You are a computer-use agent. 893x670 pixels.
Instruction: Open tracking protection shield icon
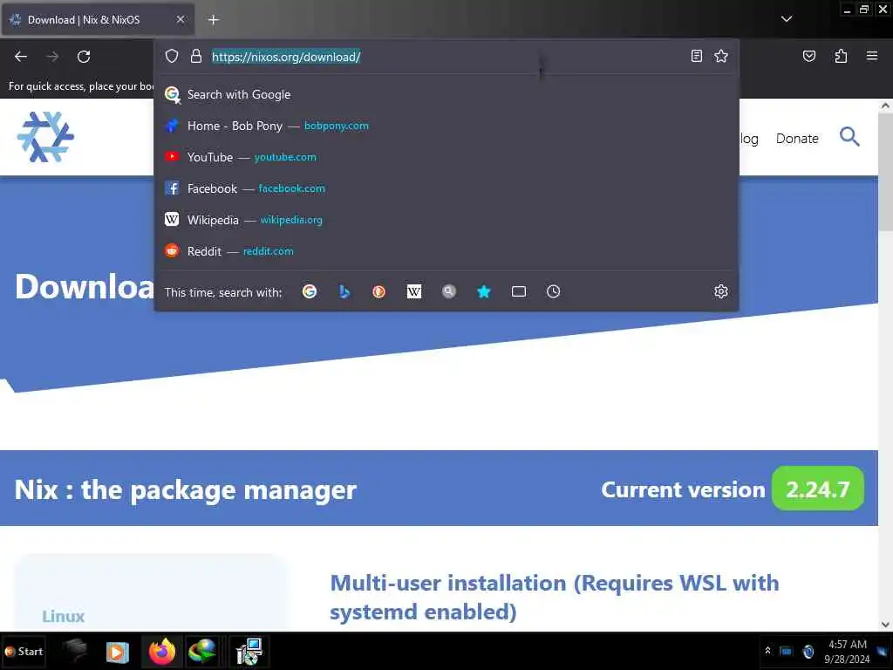[172, 56]
